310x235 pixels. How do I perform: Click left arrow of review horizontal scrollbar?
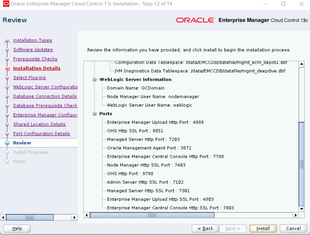(87, 215)
